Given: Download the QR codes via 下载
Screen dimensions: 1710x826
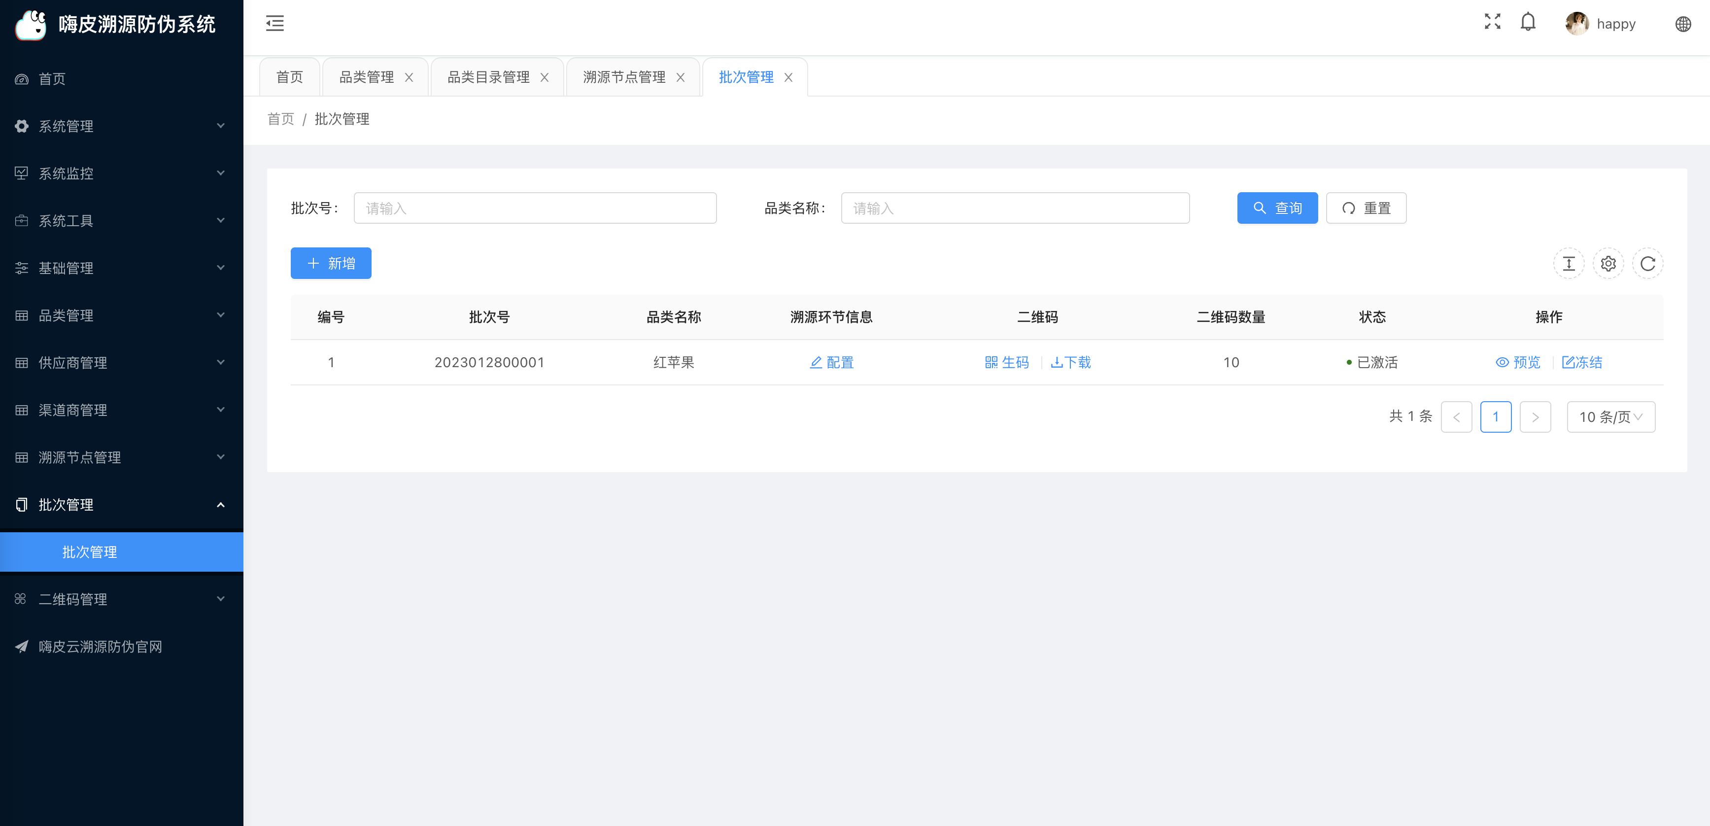Looking at the screenshot, I should pos(1071,363).
